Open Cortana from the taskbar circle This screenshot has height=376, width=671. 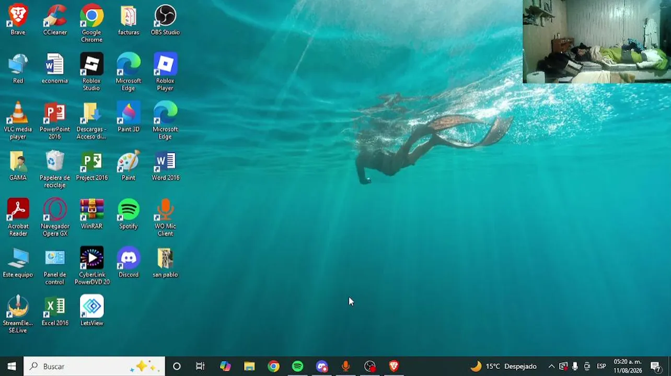[177, 366]
